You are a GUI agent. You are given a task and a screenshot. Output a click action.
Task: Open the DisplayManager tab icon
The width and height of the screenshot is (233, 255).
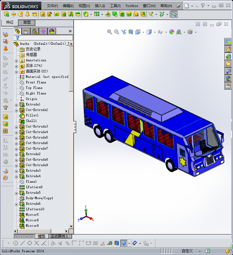(52, 31)
